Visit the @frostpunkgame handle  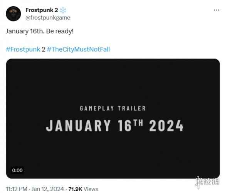(x=48, y=18)
